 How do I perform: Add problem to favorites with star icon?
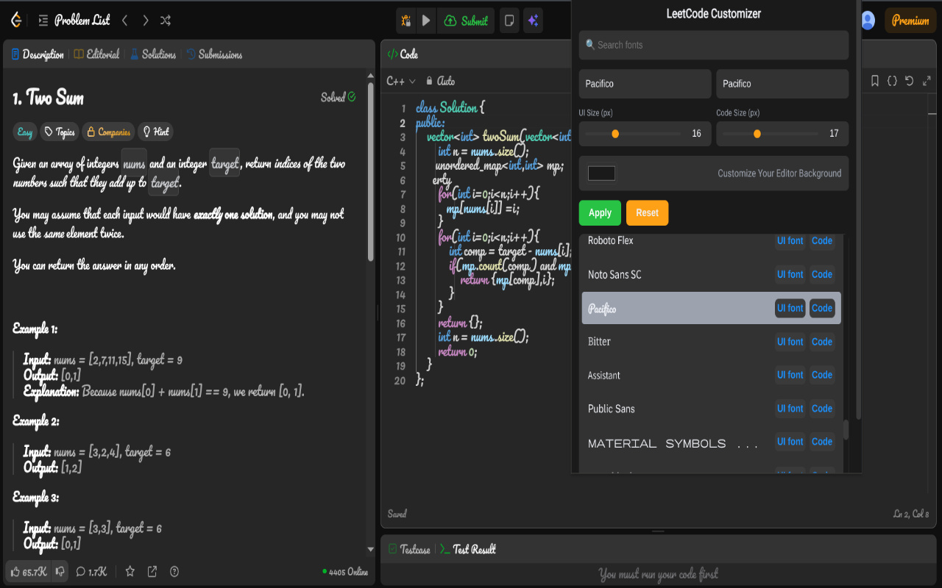130,571
